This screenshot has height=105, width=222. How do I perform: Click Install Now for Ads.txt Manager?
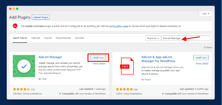[x=98, y=58]
